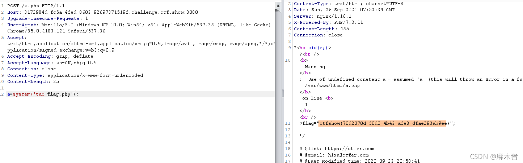Click the word 'Warning' in the response
Image resolution: width=523 pixels, height=163 pixels.
point(315,67)
